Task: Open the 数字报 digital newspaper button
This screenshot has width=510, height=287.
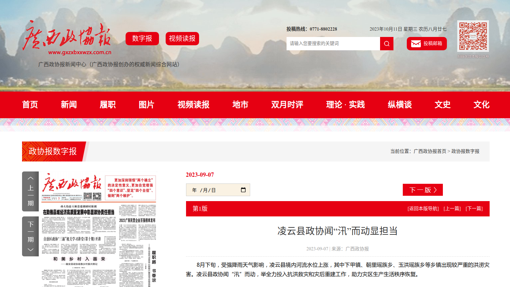Action: click(142, 39)
